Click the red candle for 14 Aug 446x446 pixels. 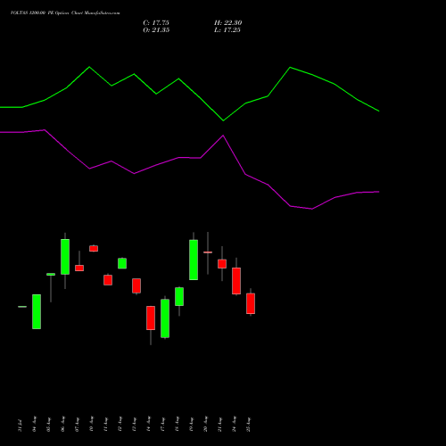coord(151,318)
